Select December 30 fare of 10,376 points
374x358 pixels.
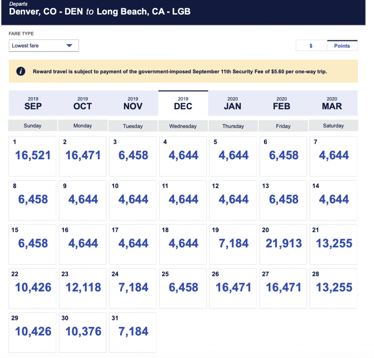point(83,332)
